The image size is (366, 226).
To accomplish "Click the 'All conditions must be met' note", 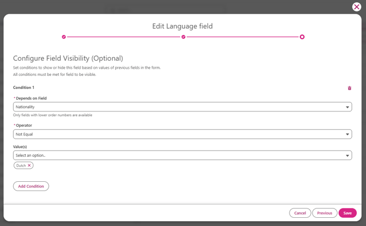I will tap(55, 75).
